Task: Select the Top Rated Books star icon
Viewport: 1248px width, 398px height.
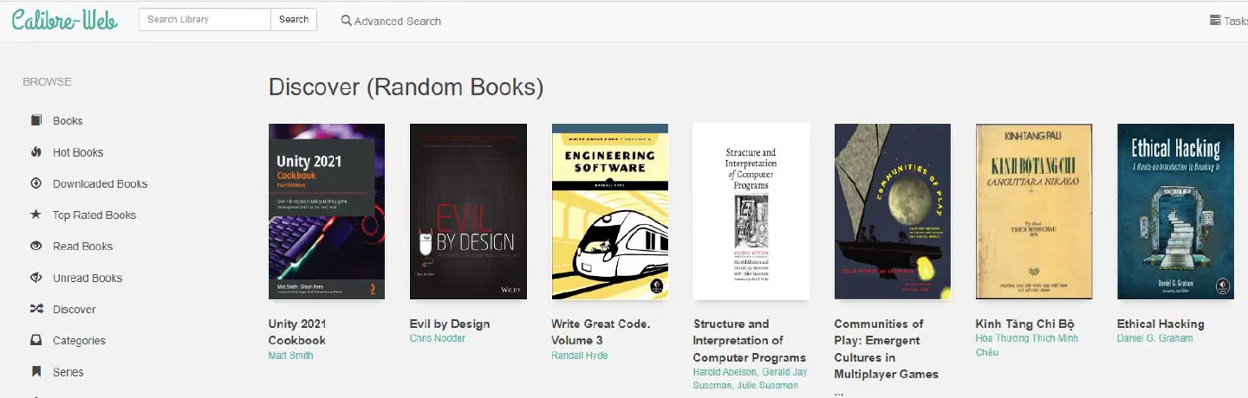Action: [36, 215]
